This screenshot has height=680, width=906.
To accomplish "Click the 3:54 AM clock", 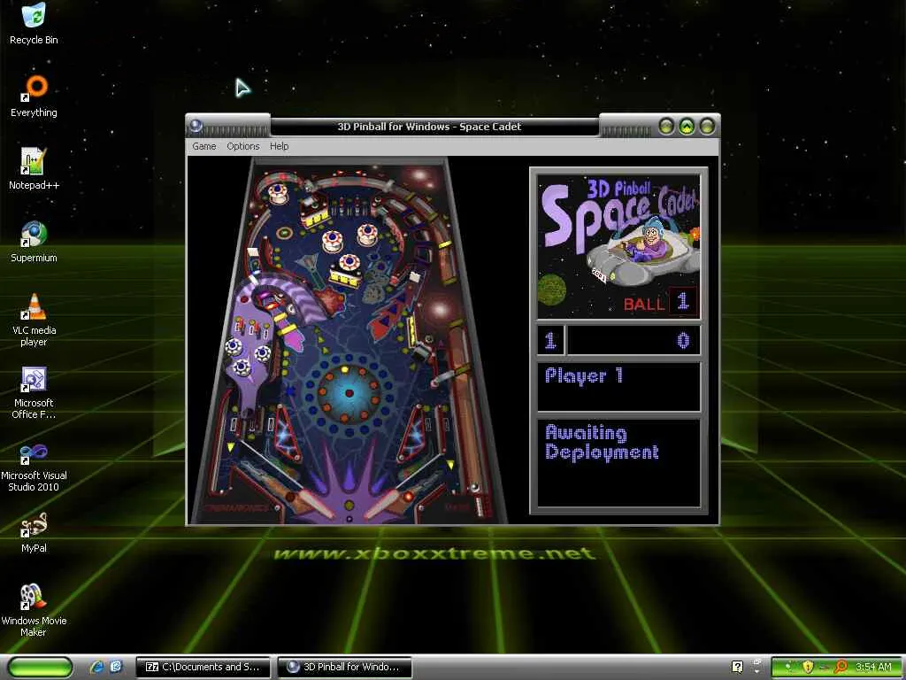I will pyautogui.click(x=873, y=667).
